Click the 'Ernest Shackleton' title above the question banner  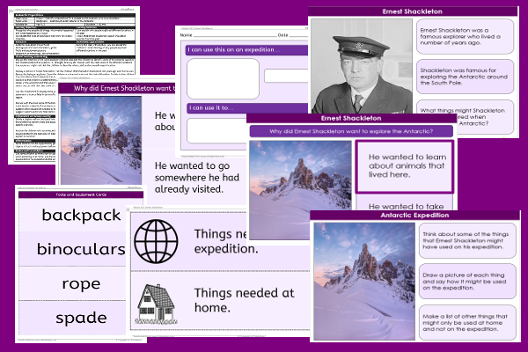[x=351, y=118]
